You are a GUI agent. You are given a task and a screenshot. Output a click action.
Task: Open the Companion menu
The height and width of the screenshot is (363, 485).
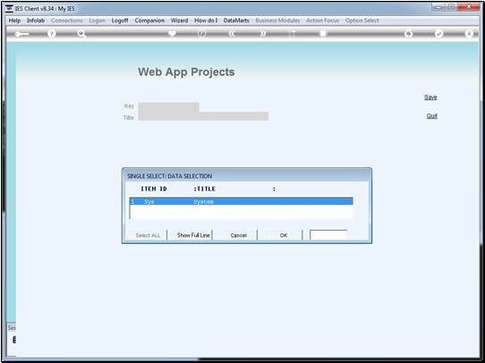coord(149,21)
